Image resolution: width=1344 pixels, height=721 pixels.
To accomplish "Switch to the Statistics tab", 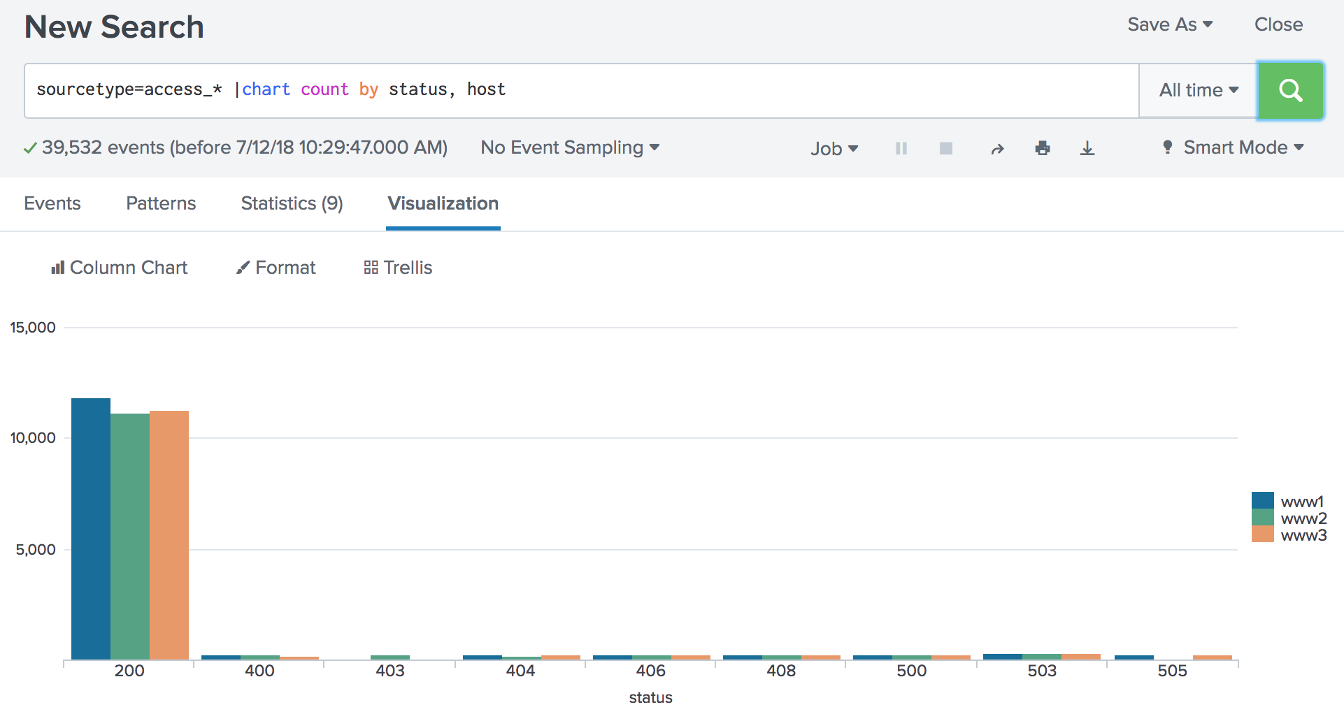I will click(292, 203).
